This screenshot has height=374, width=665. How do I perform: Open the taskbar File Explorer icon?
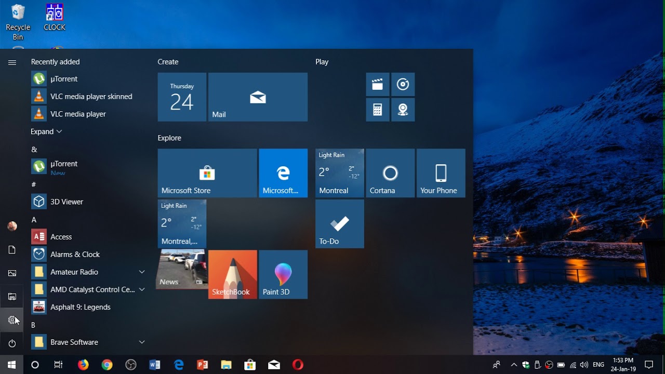coord(226,365)
